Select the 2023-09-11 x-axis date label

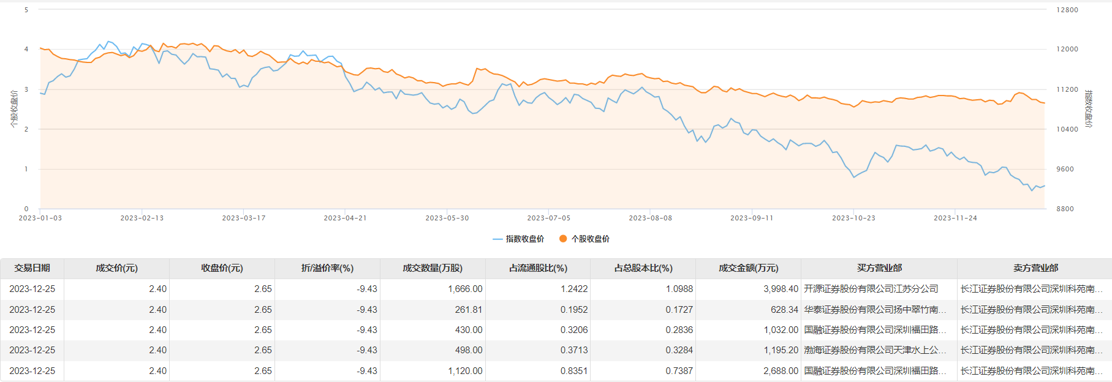752,218
